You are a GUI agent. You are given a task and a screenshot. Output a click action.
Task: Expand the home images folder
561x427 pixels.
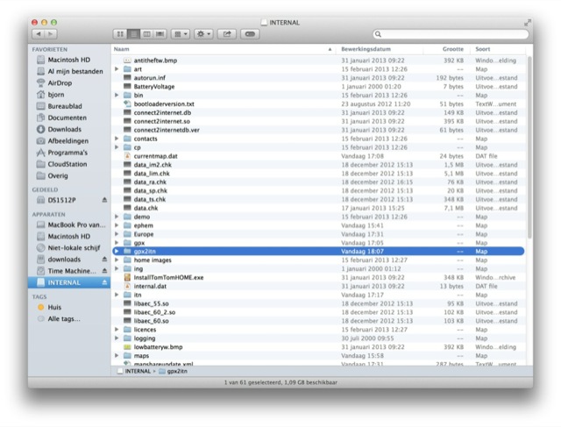(x=117, y=260)
